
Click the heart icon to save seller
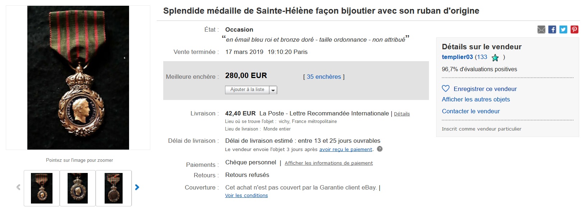pos(445,88)
